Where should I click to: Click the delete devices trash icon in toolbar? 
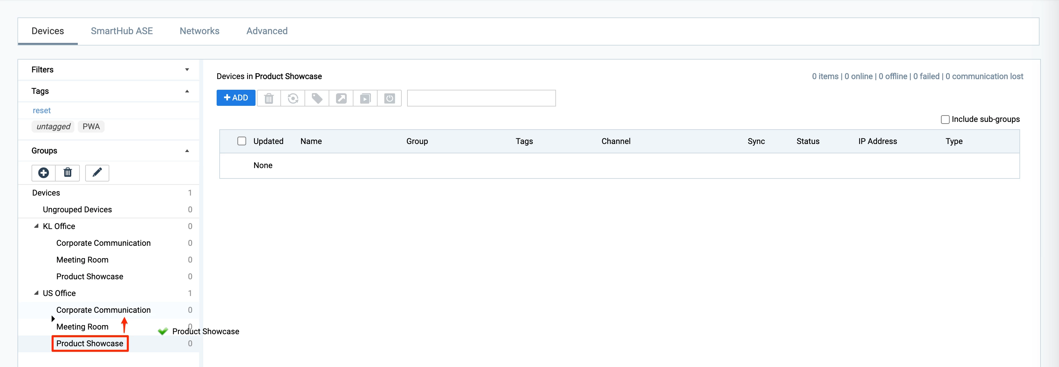coord(269,98)
